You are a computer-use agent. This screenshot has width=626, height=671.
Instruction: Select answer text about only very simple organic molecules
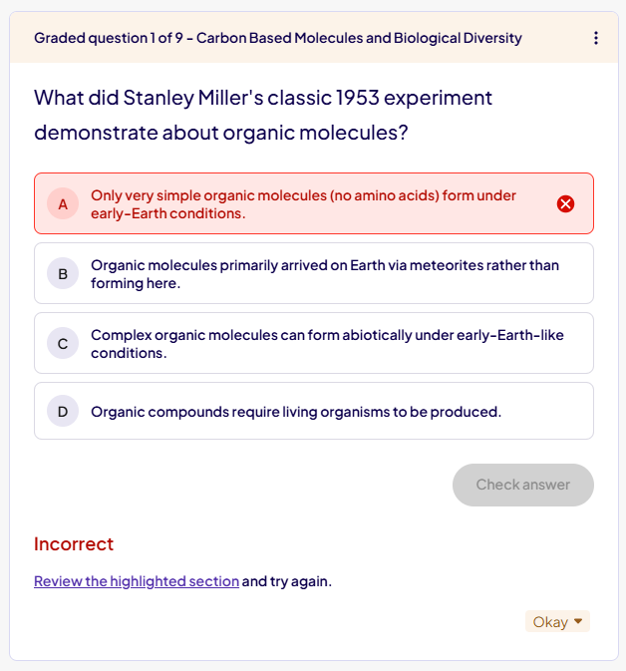pos(303,203)
